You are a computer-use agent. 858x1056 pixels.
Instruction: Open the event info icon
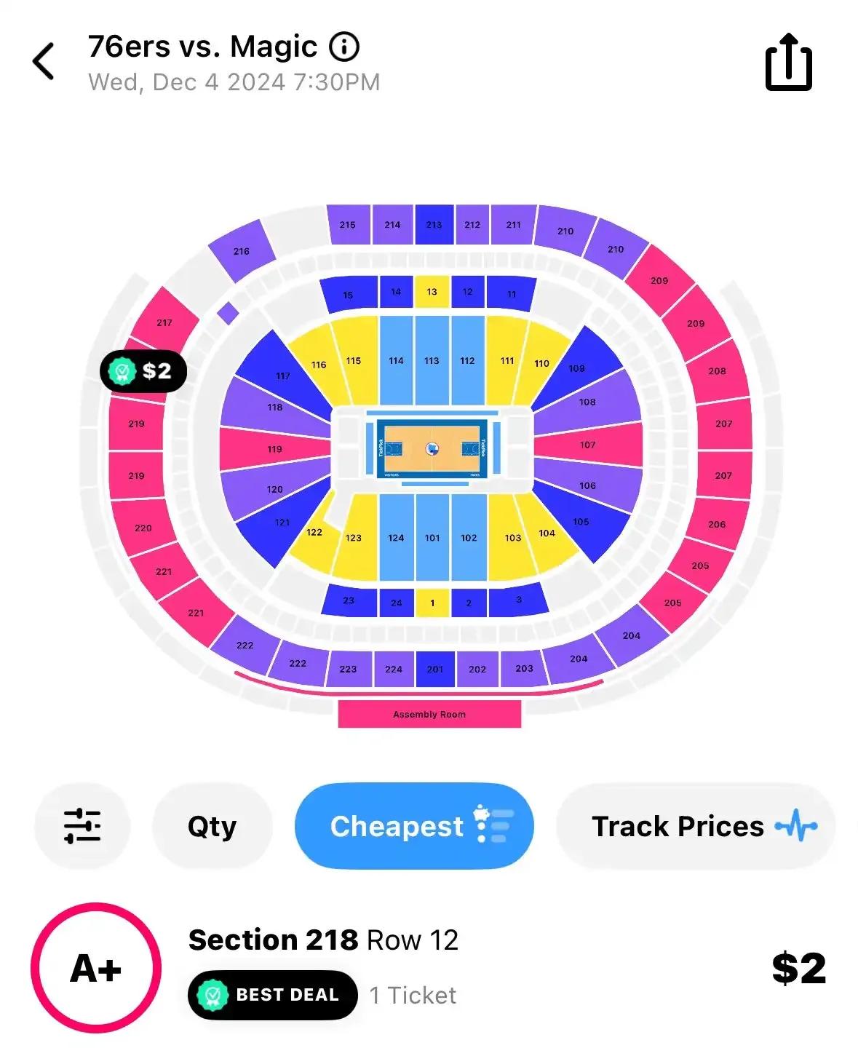coord(344,47)
